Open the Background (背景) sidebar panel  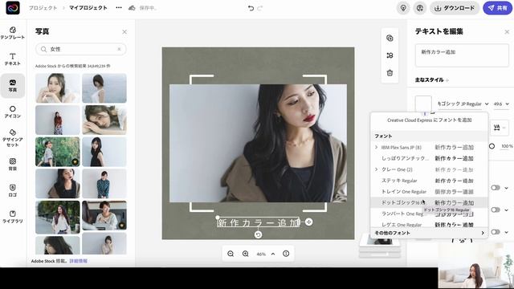[13, 164]
